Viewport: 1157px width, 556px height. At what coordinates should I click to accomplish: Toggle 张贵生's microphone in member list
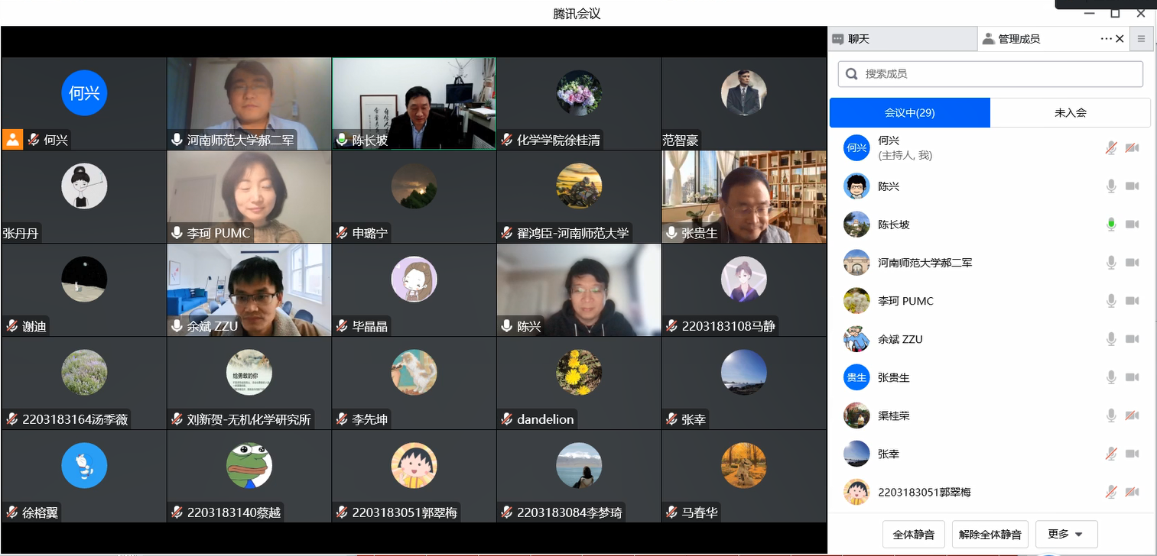pos(1111,377)
